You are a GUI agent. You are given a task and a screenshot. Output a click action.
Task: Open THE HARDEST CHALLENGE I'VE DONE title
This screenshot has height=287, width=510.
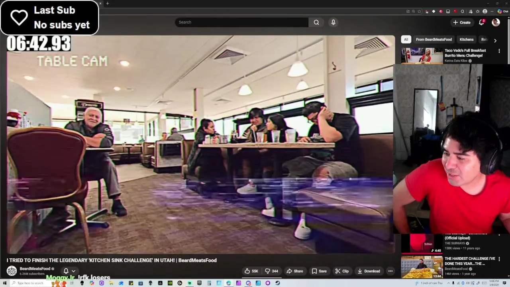[470, 261]
